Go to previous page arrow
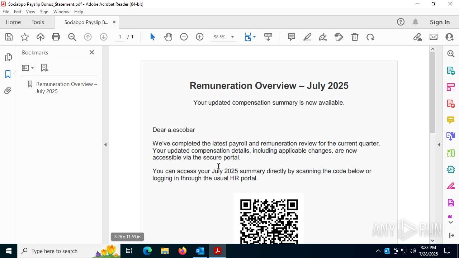The height and width of the screenshot is (258, 459). click(88, 37)
